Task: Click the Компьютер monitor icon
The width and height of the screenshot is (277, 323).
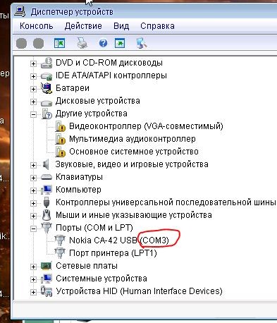Action: pos(47,190)
